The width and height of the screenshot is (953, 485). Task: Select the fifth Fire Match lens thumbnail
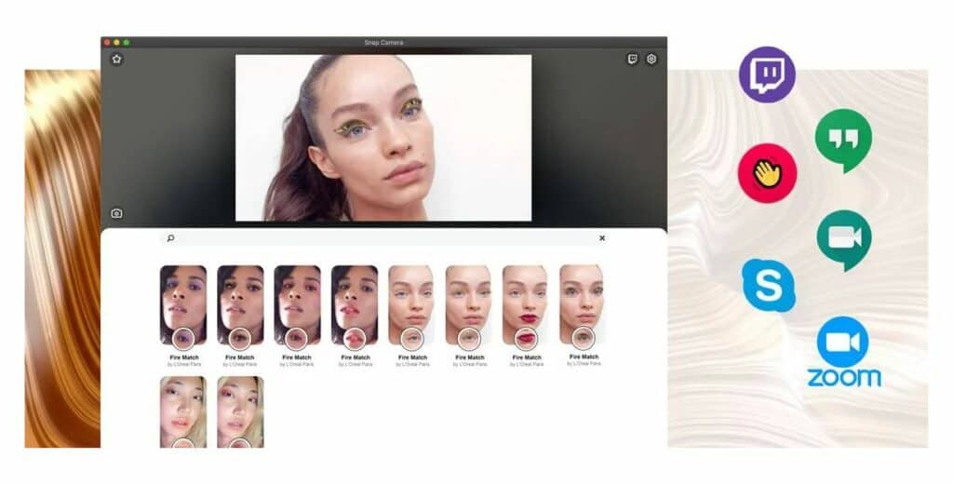(411, 305)
